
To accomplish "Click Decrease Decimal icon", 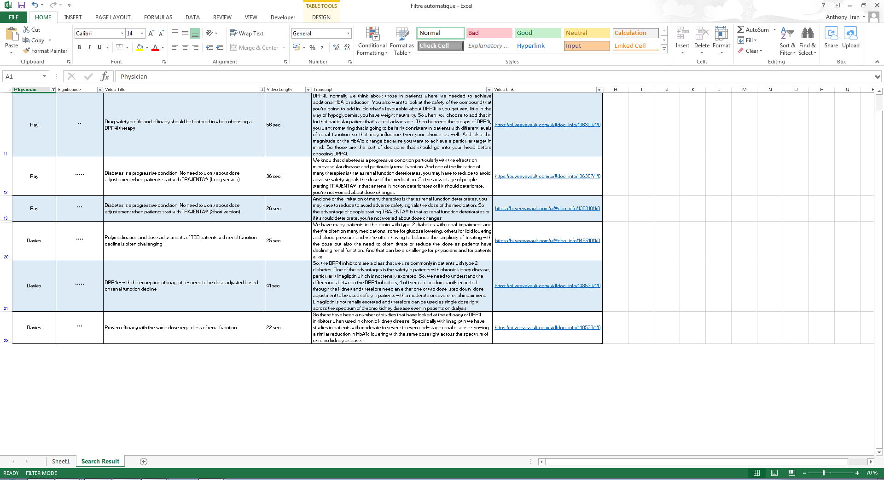I will (347, 47).
